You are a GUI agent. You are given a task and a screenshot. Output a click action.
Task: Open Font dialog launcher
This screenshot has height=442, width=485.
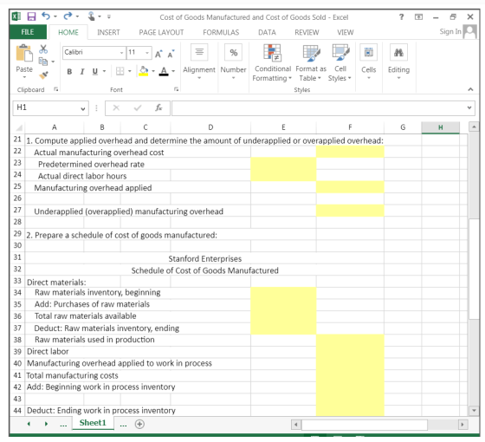click(177, 89)
